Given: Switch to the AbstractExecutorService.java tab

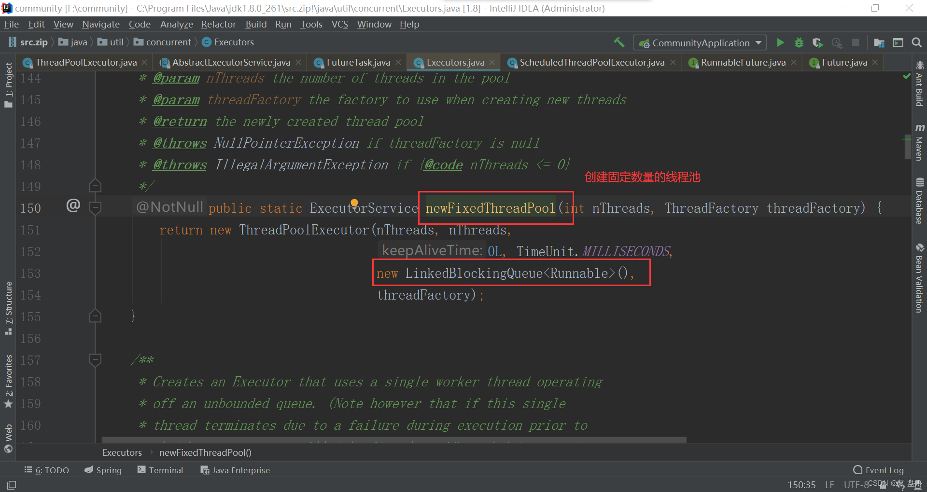Looking at the screenshot, I should point(231,62).
